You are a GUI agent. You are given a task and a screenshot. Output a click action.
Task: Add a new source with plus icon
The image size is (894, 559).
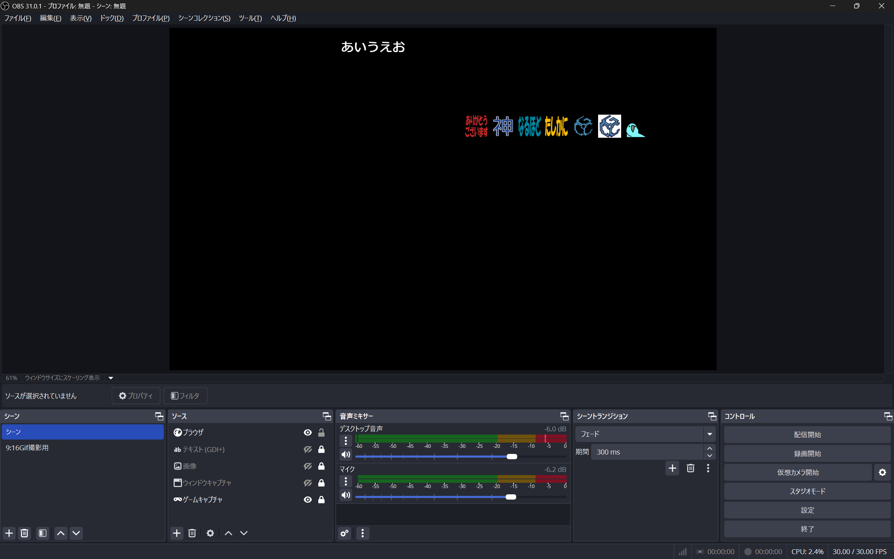click(x=177, y=533)
